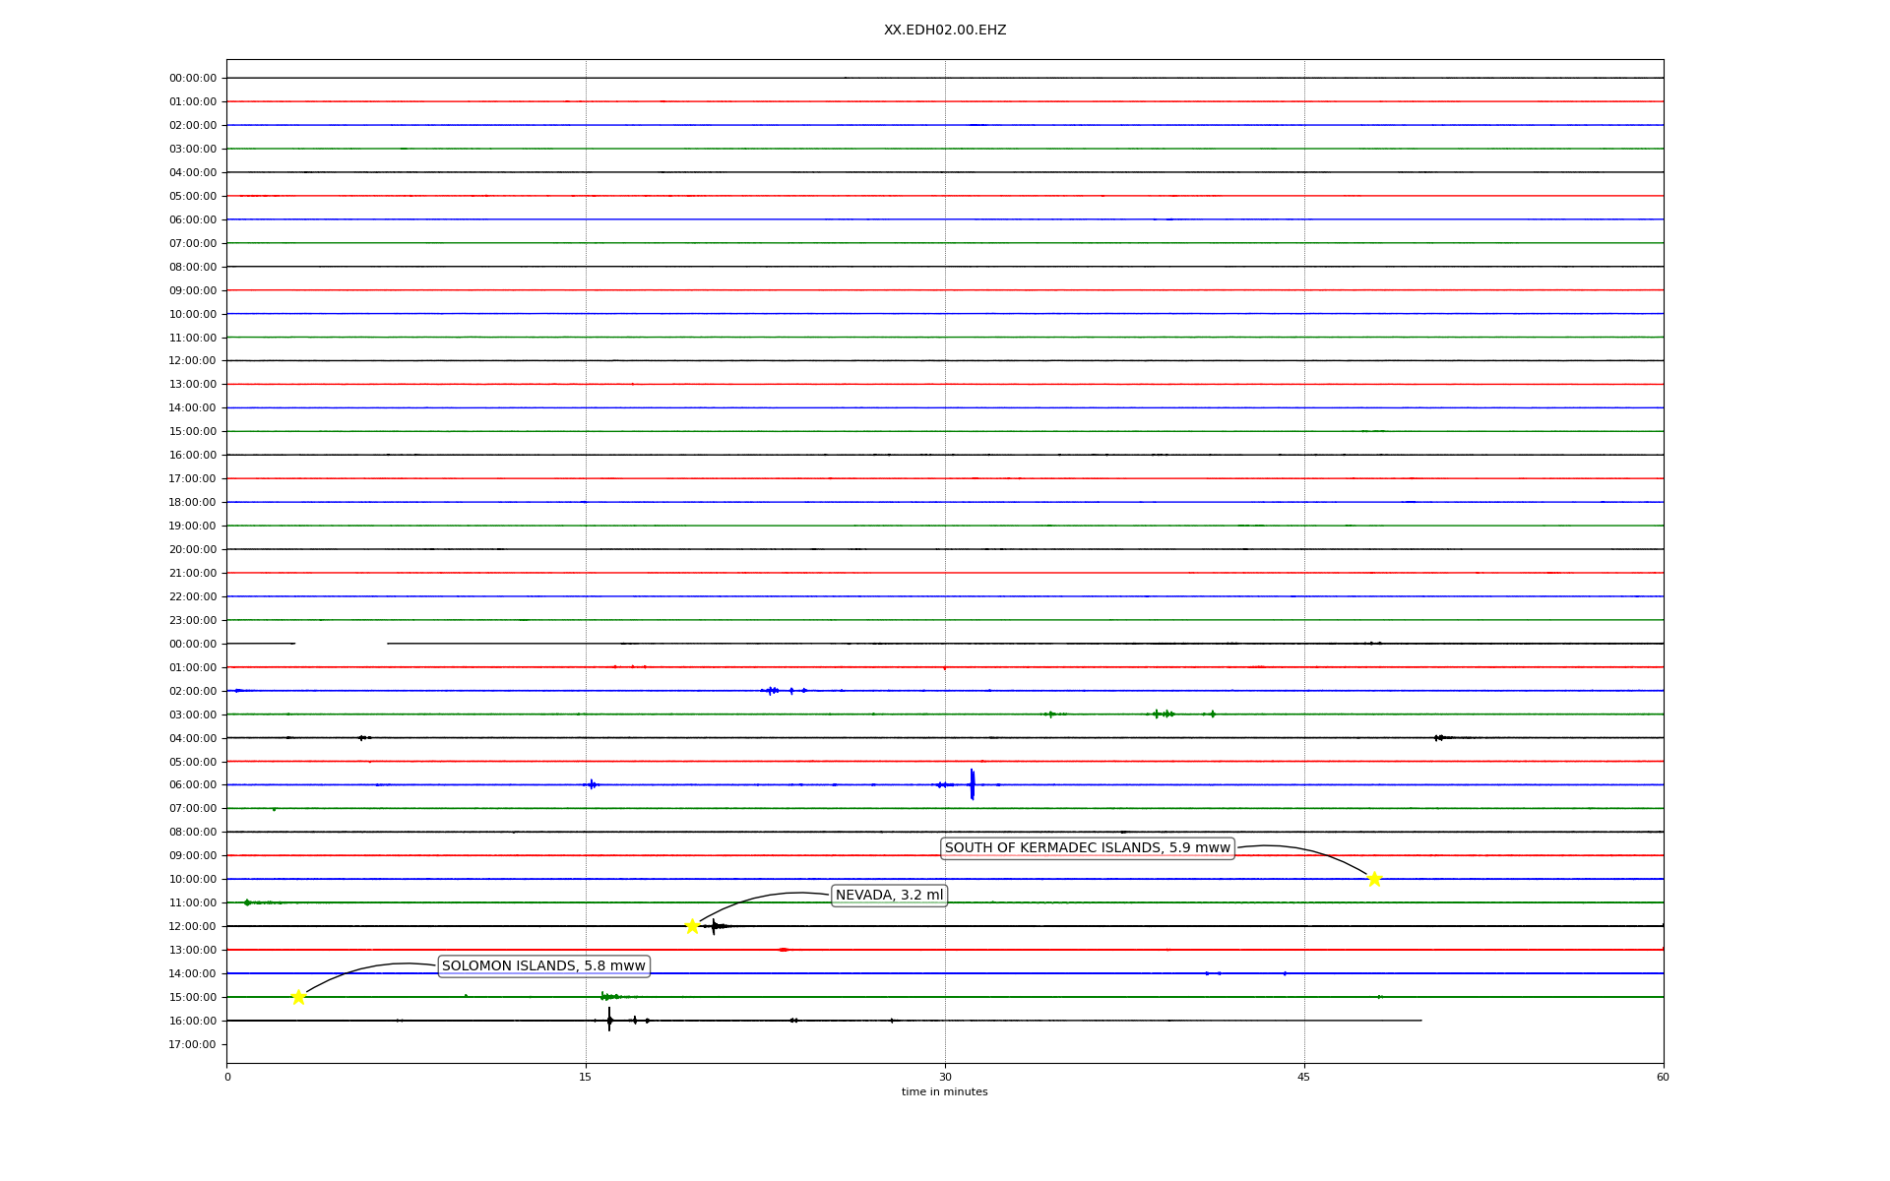This screenshot has width=1890, height=1181.
Task: Click the 22:00:00 hour label
Action: pos(193,596)
